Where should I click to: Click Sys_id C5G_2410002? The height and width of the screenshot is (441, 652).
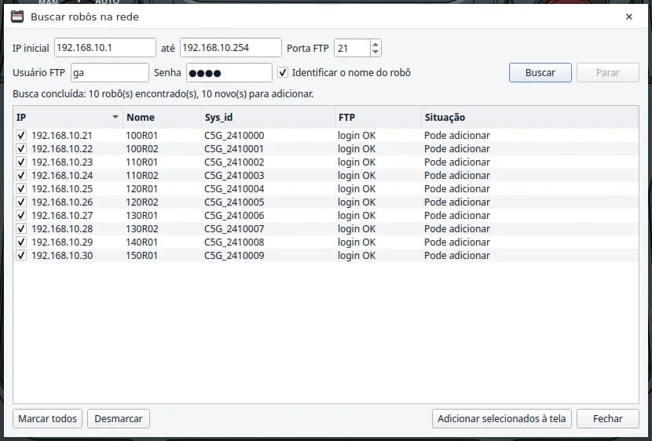tap(234, 162)
